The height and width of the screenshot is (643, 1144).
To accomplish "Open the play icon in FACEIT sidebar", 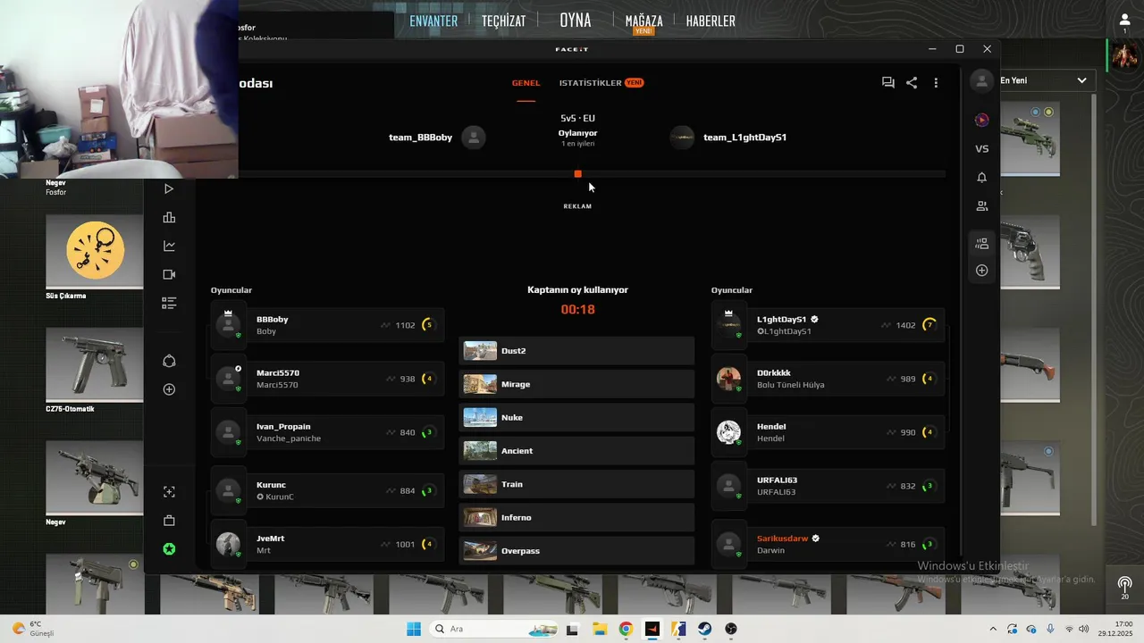I will pos(169,188).
